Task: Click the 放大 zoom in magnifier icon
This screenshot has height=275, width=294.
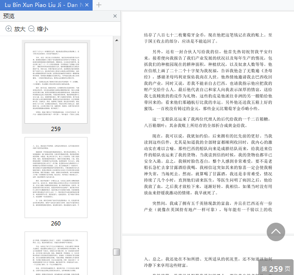Action: (x=9, y=29)
